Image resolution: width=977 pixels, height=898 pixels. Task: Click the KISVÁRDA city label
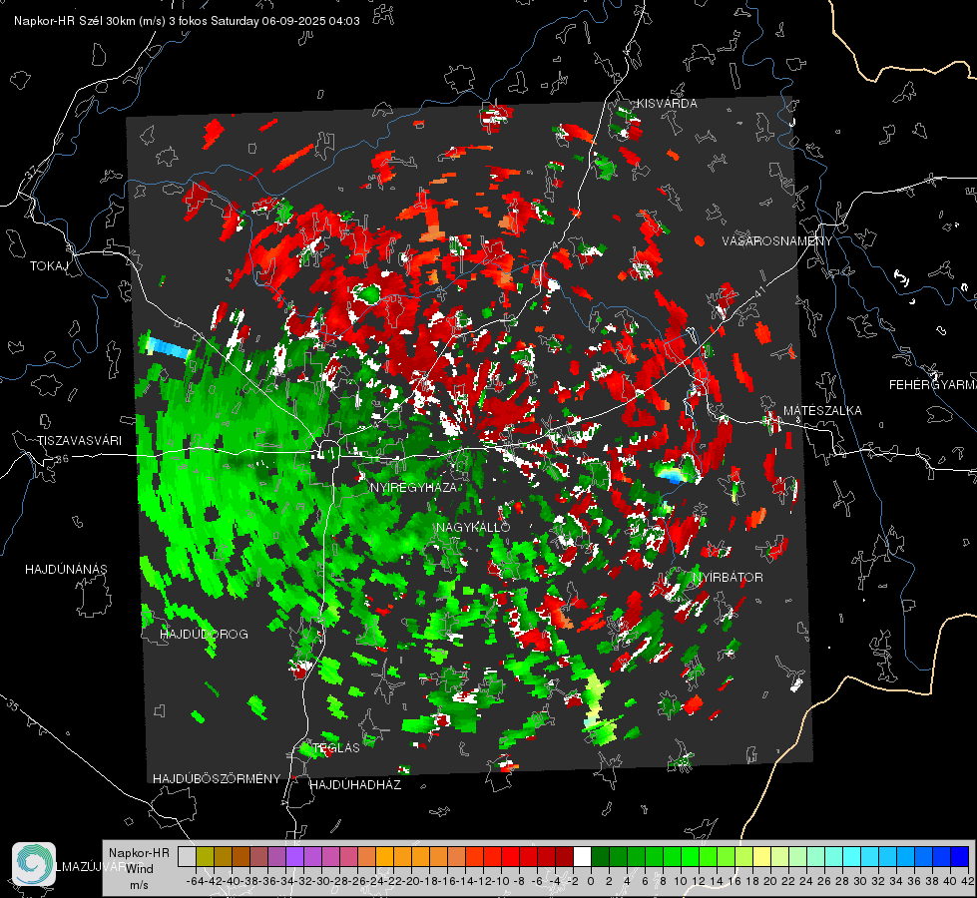tap(667, 104)
